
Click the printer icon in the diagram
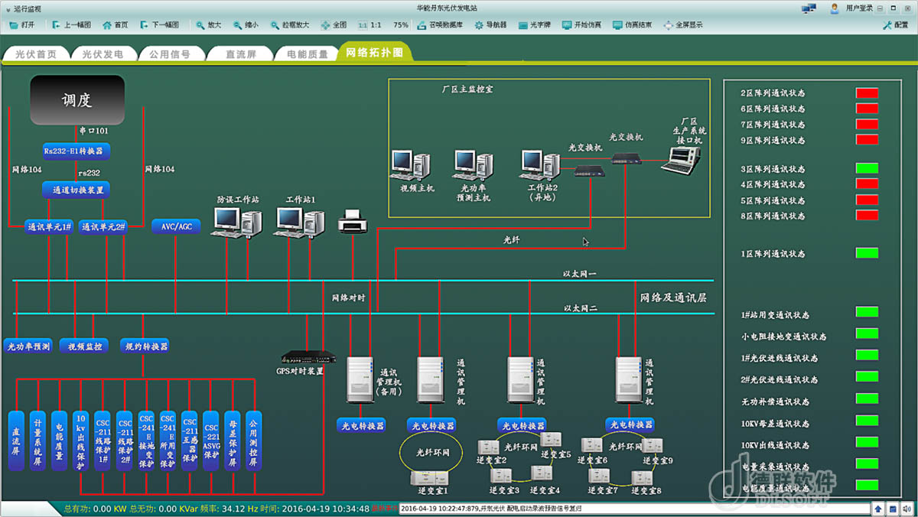tap(353, 222)
